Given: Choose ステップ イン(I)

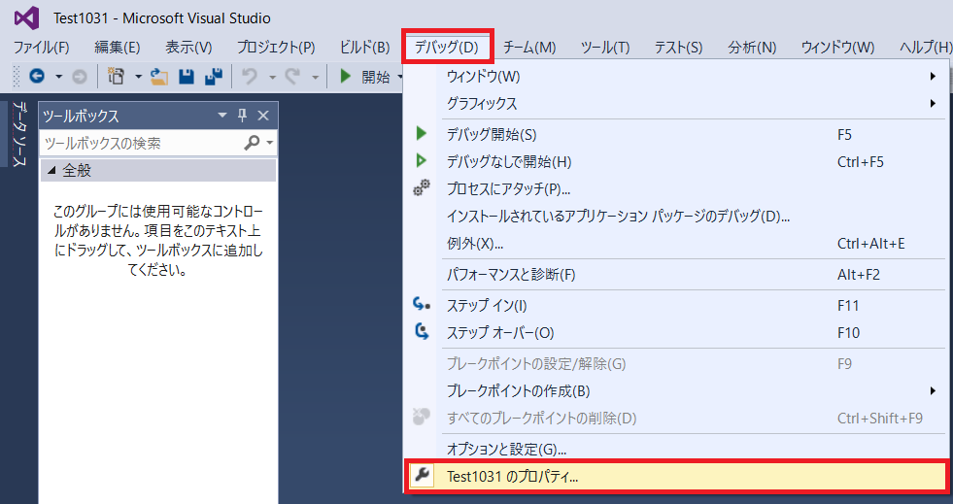Looking at the screenshot, I should pos(676,306).
